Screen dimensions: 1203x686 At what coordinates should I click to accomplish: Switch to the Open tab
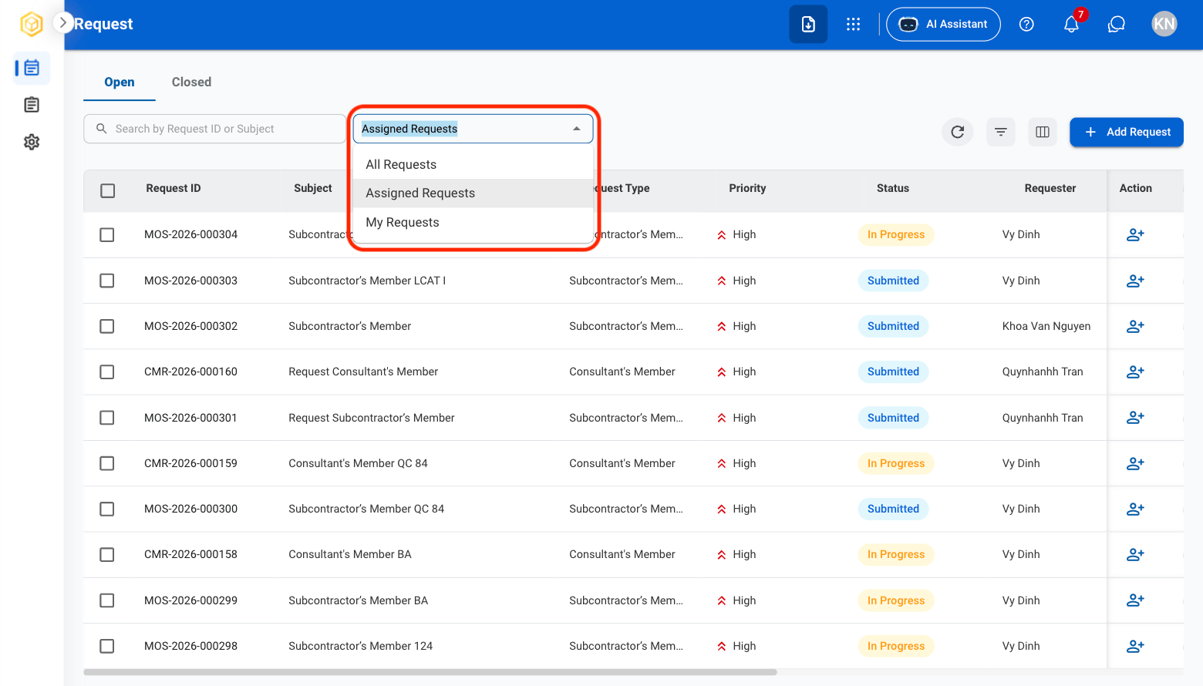pyautogui.click(x=120, y=82)
